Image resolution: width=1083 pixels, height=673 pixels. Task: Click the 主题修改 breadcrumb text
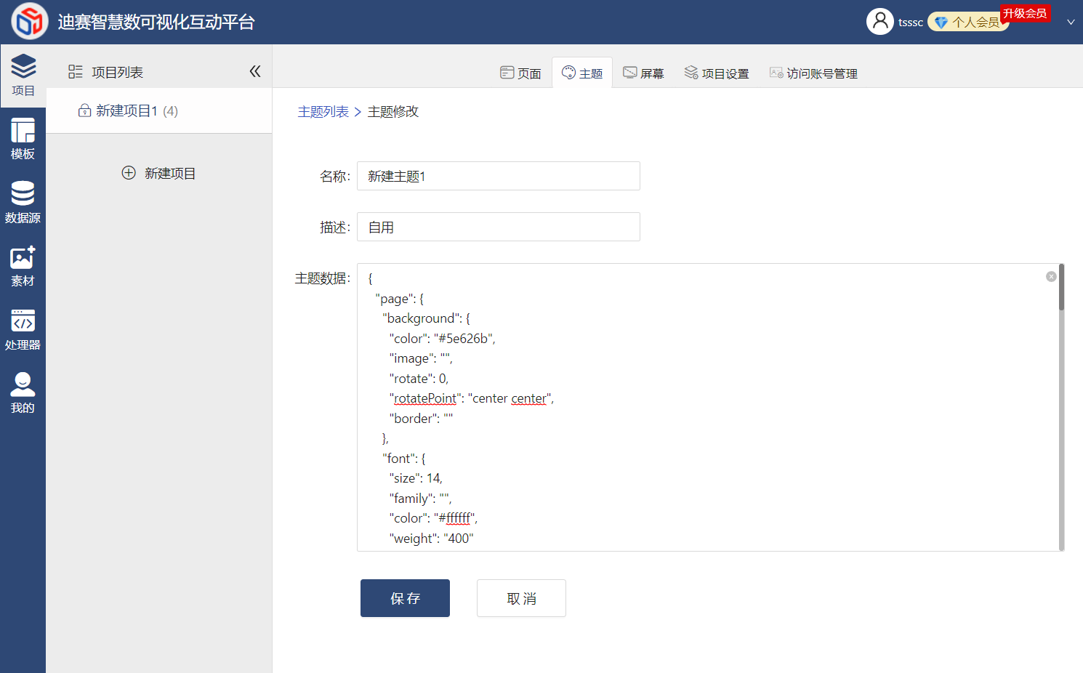click(x=393, y=111)
